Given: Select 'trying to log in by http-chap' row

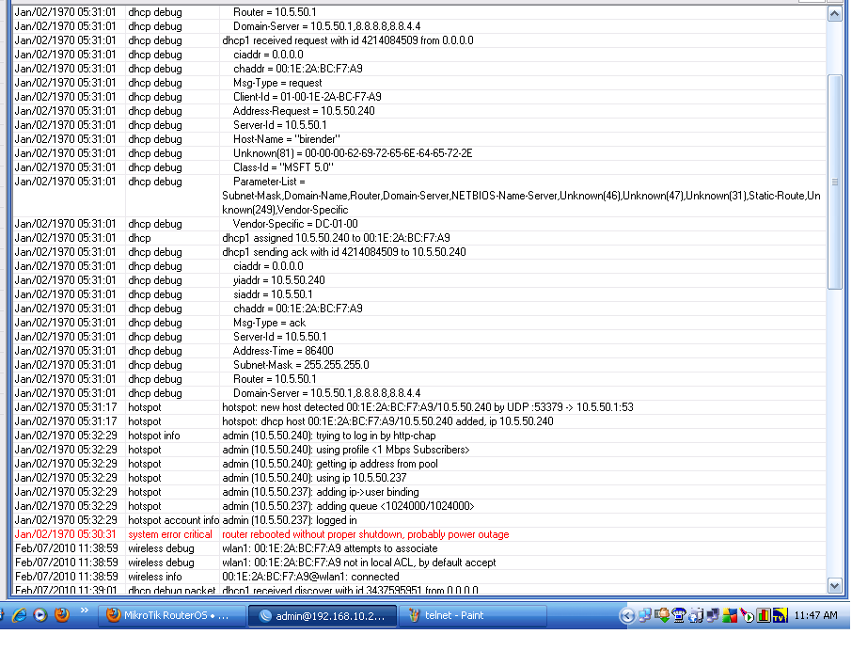Looking at the screenshot, I should coord(418,436).
